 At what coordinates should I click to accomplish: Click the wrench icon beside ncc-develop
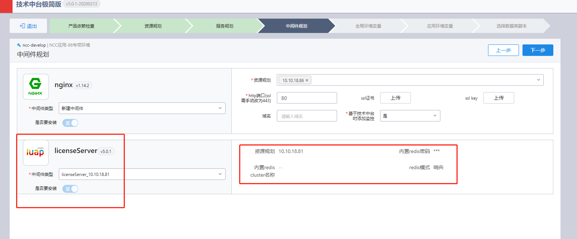[19, 45]
